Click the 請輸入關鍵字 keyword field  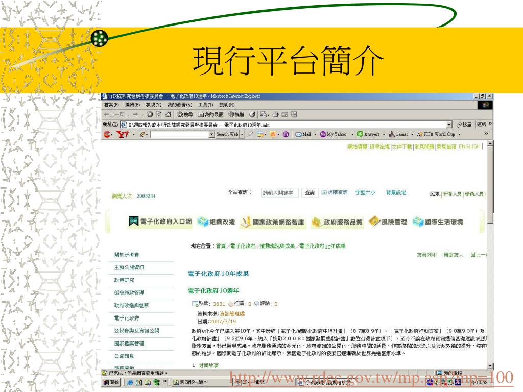pos(280,193)
